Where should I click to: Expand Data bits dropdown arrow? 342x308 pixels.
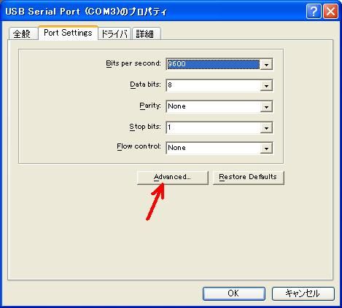266,85
